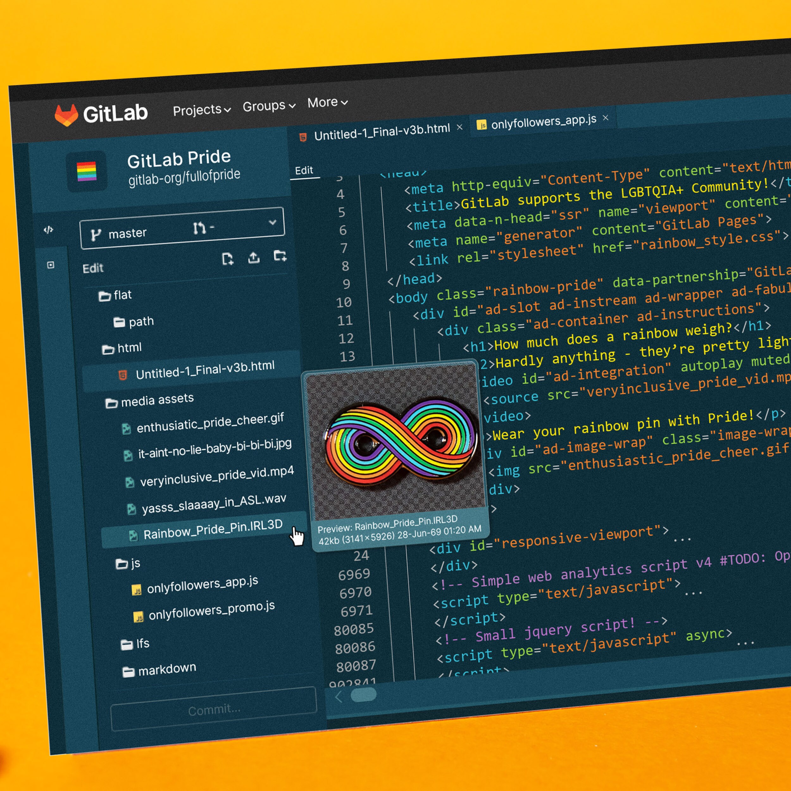Click the square review icon in left sidebar
The width and height of the screenshot is (791, 791).
(x=51, y=265)
